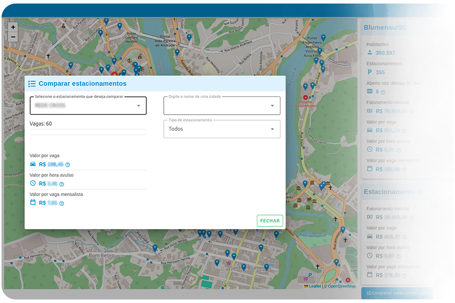Click the clock icon beside Valor por hora avulso
455x303 pixels.
pyautogui.click(x=33, y=183)
